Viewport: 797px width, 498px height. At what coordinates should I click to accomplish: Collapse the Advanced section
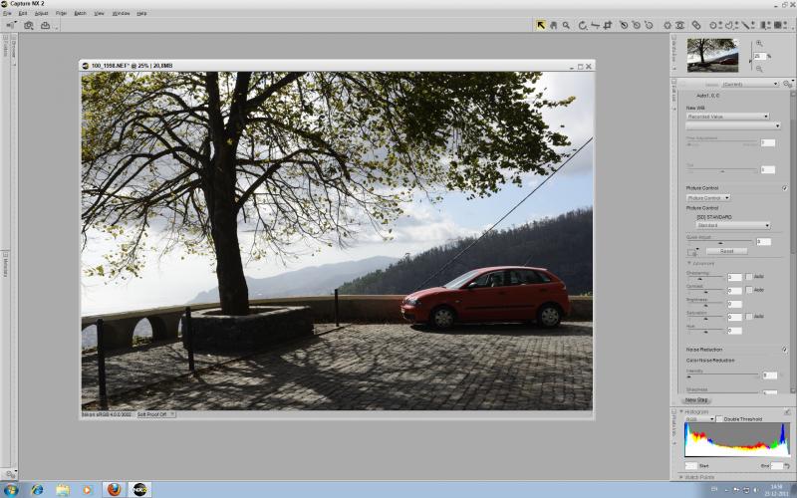pyautogui.click(x=689, y=263)
